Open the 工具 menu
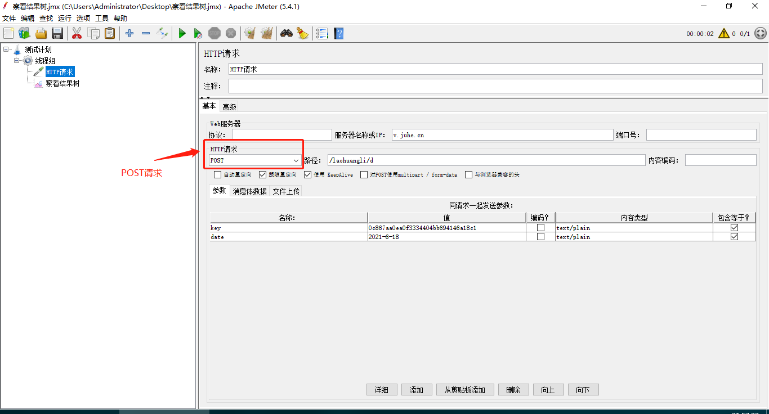Image resolution: width=769 pixels, height=414 pixels. tap(102, 18)
